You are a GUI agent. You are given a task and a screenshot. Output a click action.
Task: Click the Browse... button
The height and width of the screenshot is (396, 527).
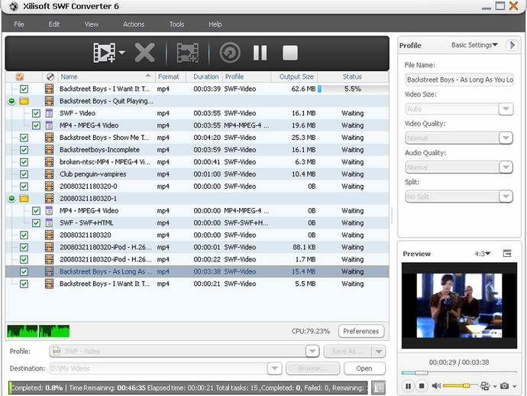coord(312,368)
